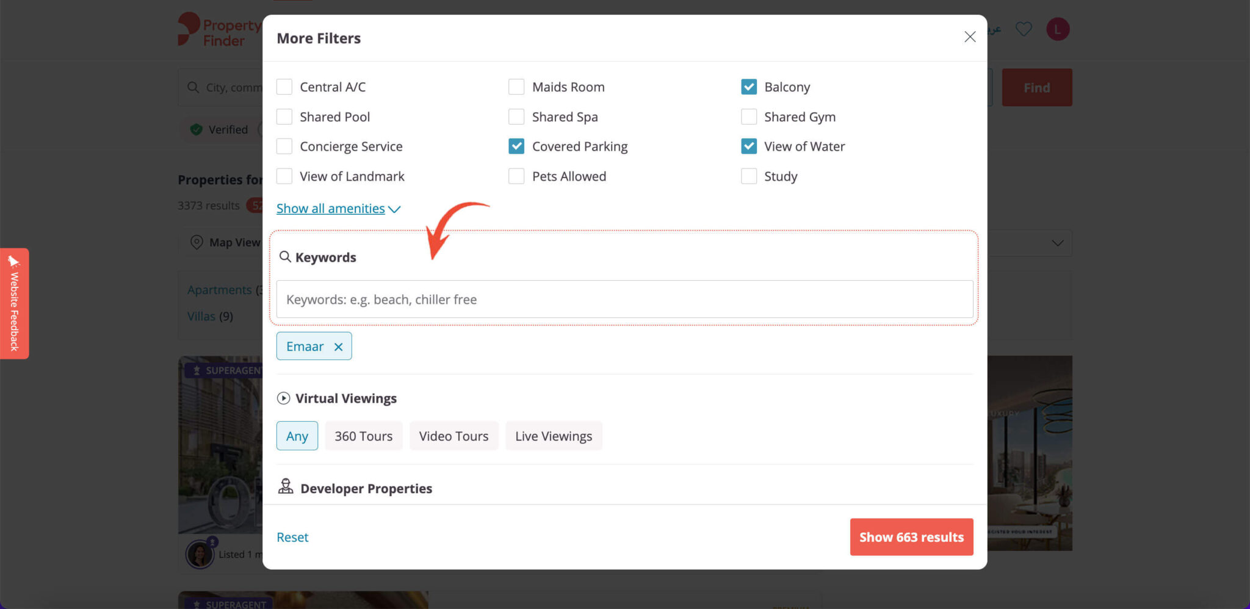Click the Property Finder logo
1250x609 pixels.
(220, 30)
